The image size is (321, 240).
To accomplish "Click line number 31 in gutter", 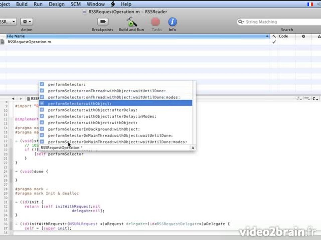I will coord(6,202).
